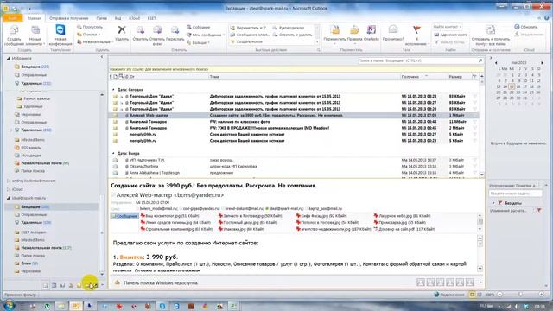Screen dimensions: 553x311
Task: Click the Пропустить (ignore conversation) icon
Action: click(79, 27)
